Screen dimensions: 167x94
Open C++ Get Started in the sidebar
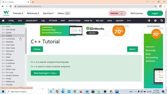12,30
